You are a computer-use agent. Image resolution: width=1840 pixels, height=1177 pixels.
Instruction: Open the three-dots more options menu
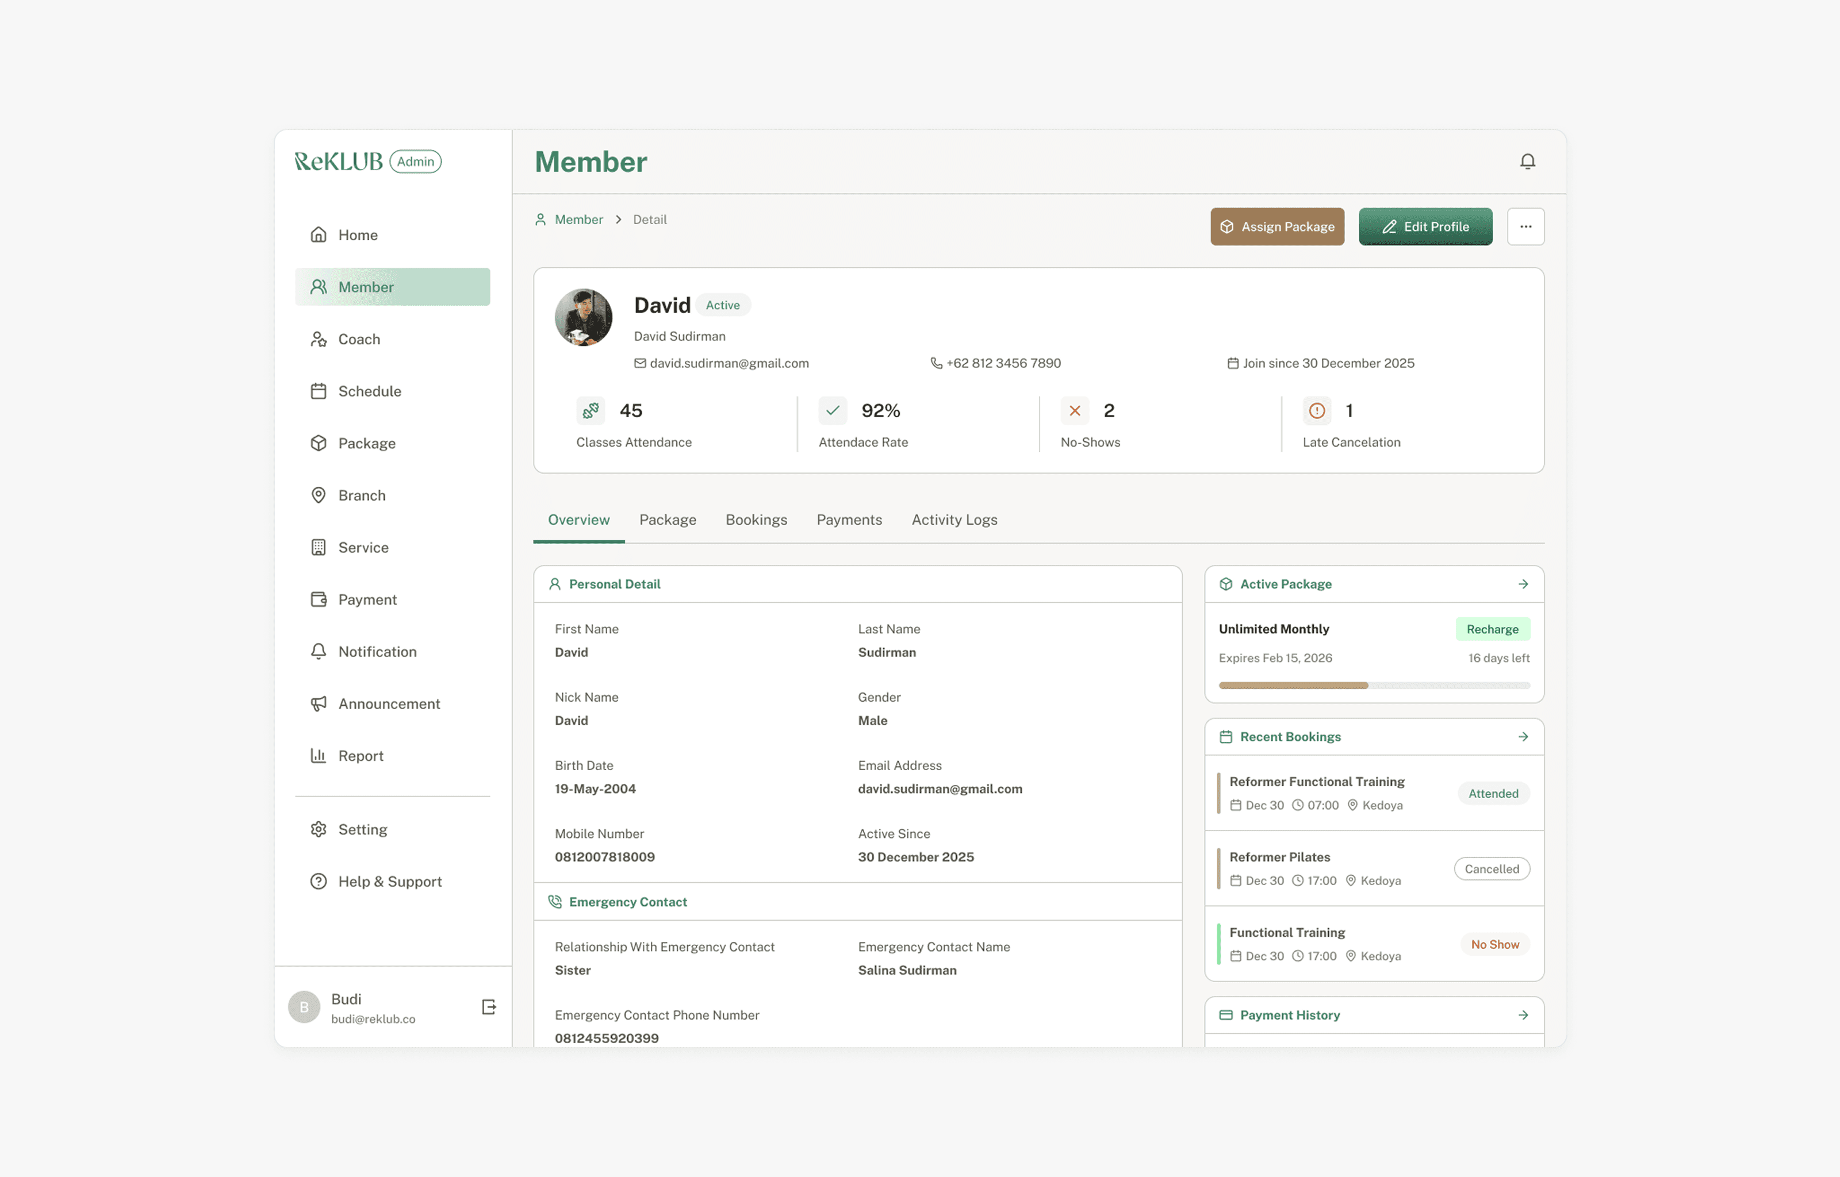click(x=1525, y=226)
